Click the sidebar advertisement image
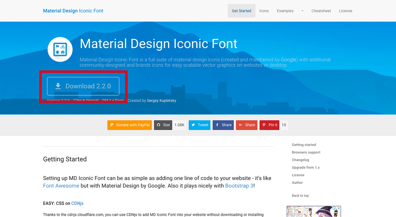The image size is (396, 217). pyautogui.click(x=314, y=212)
